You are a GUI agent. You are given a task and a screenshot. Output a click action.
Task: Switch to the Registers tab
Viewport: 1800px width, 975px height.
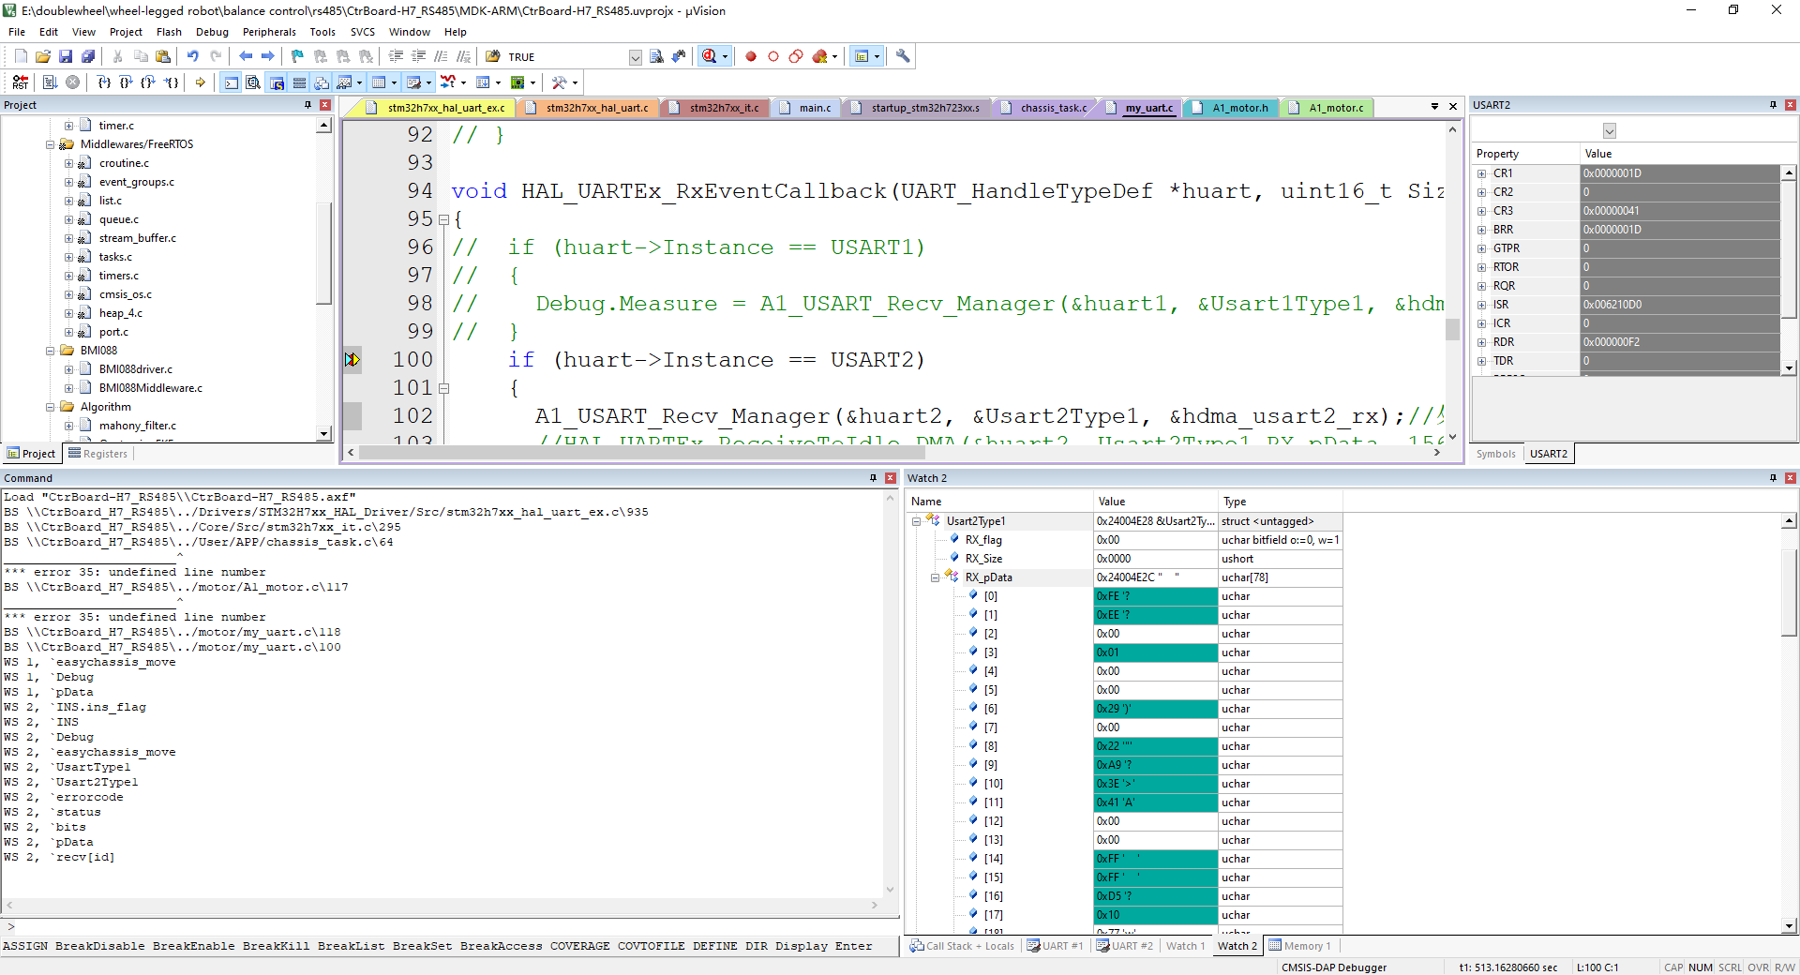click(97, 454)
